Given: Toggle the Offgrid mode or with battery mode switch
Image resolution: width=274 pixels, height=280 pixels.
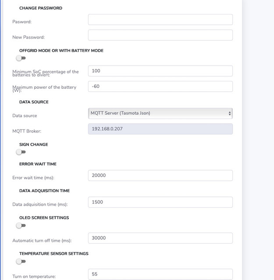Looking at the screenshot, I should (x=21, y=58).
